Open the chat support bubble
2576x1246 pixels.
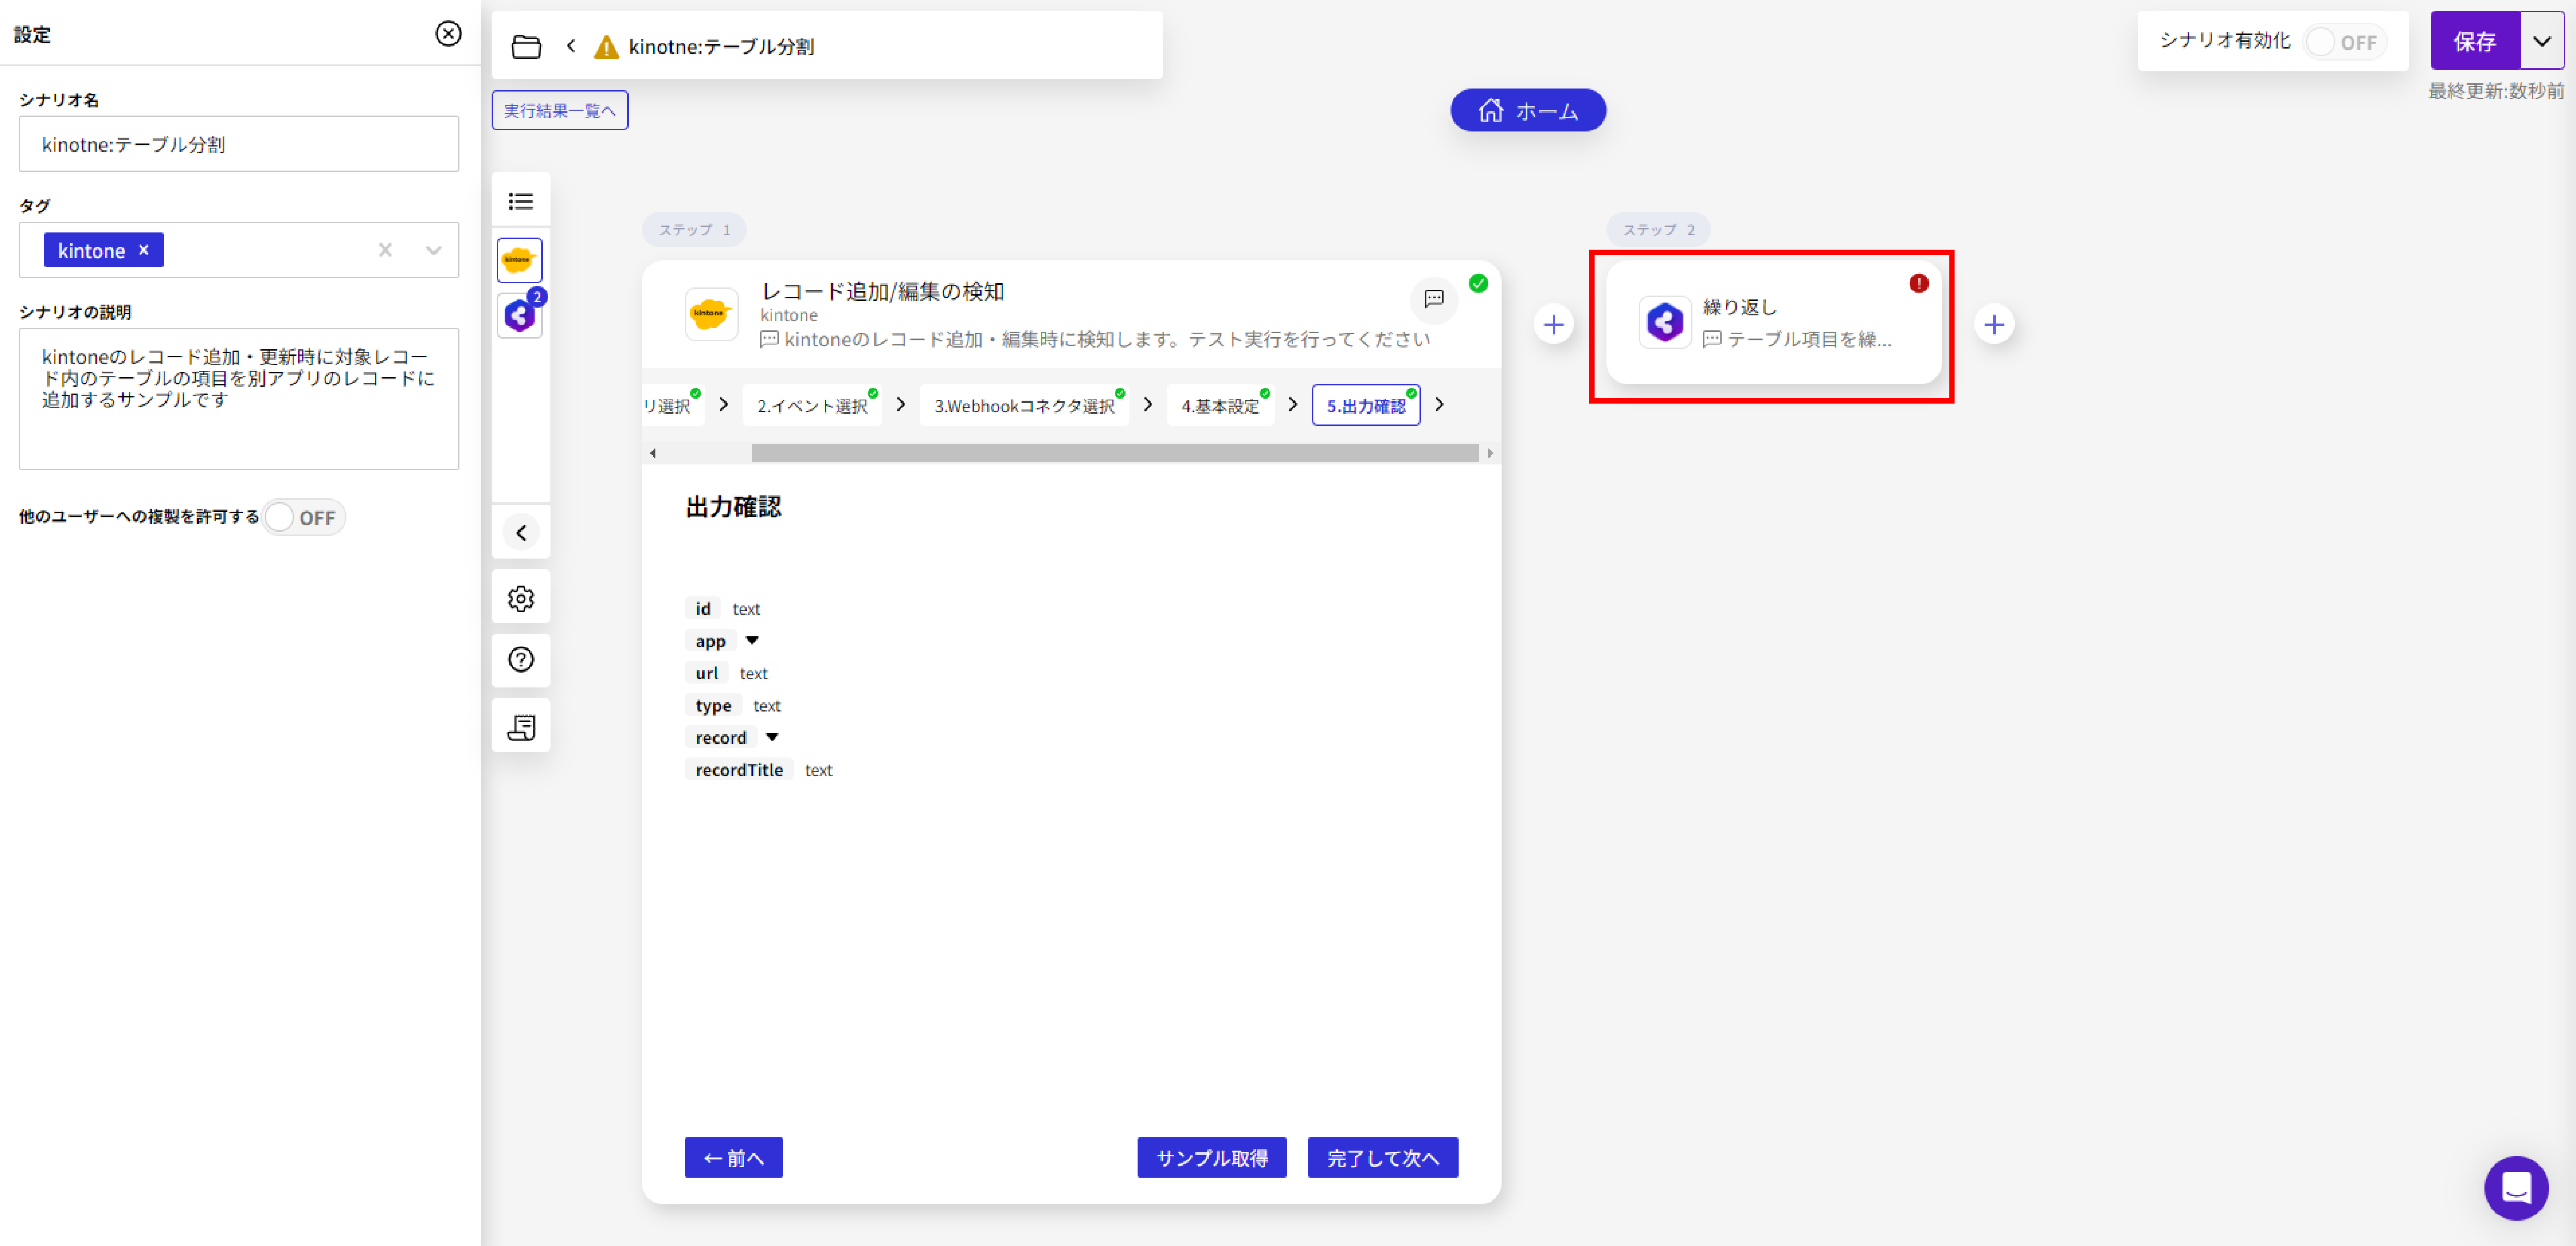pyautogui.click(x=2515, y=1187)
